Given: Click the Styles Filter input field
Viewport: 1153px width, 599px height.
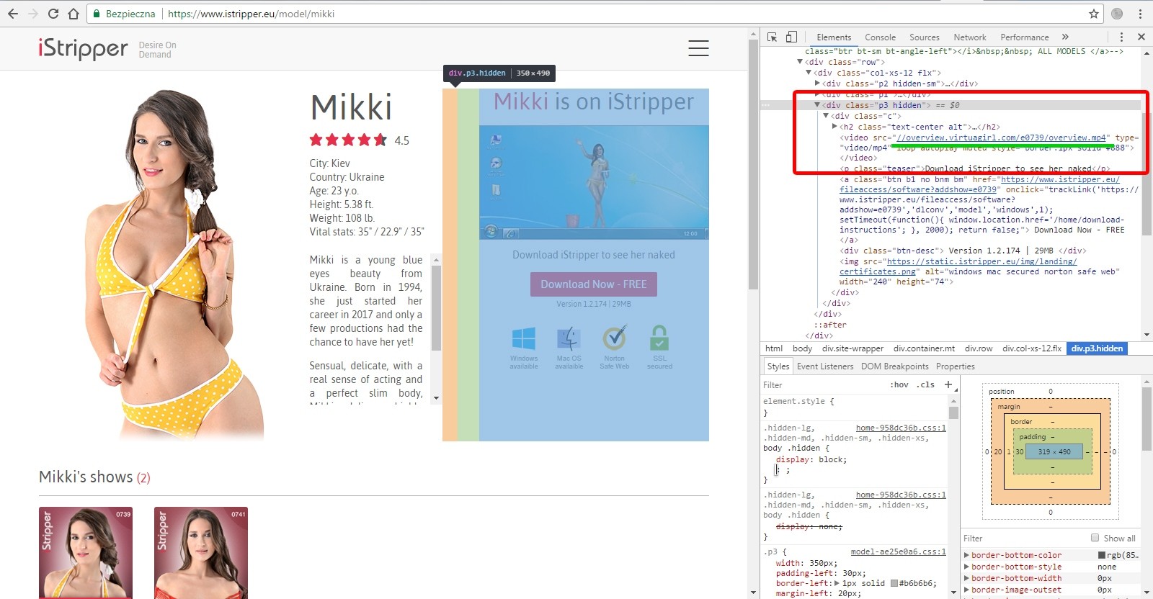Looking at the screenshot, I should click(822, 384).
